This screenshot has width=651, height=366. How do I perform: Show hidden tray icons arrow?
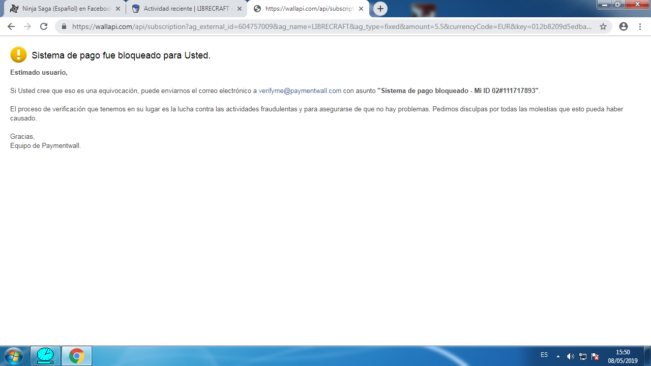coord(558,356)
